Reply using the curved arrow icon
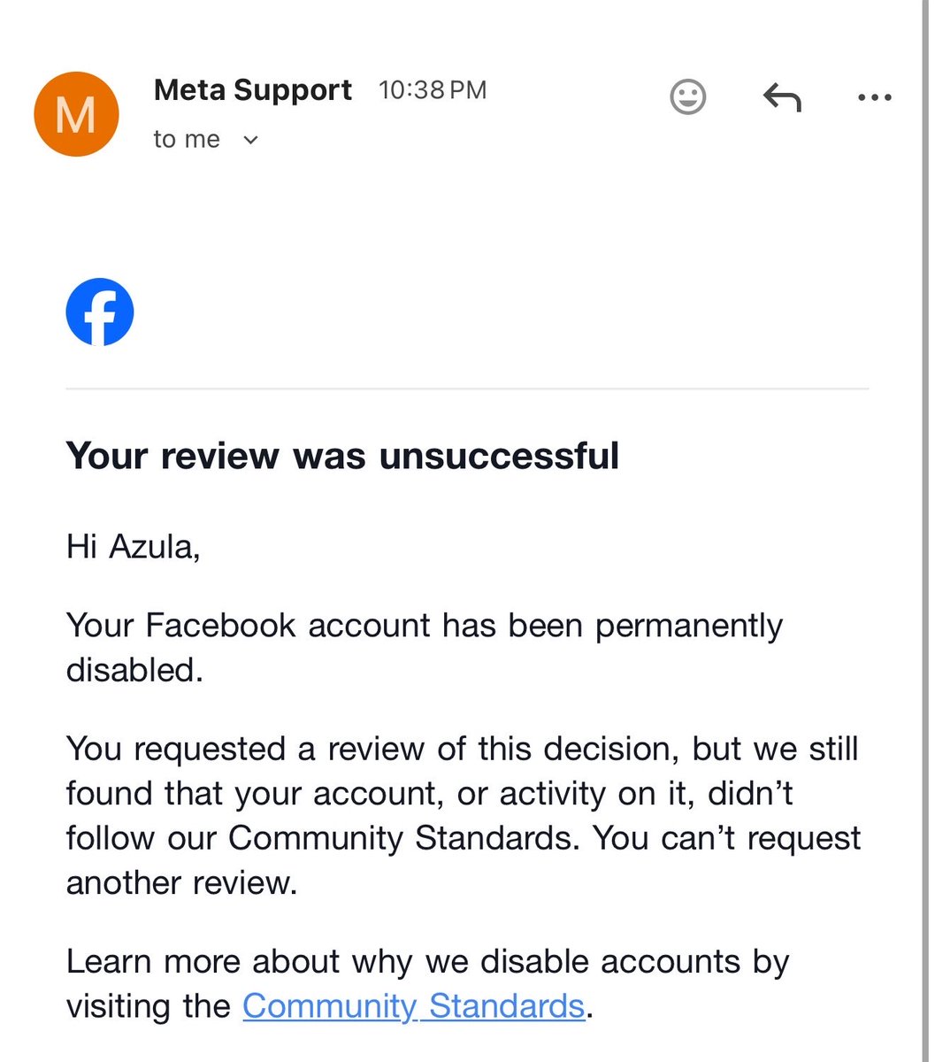 pos(781,97)
